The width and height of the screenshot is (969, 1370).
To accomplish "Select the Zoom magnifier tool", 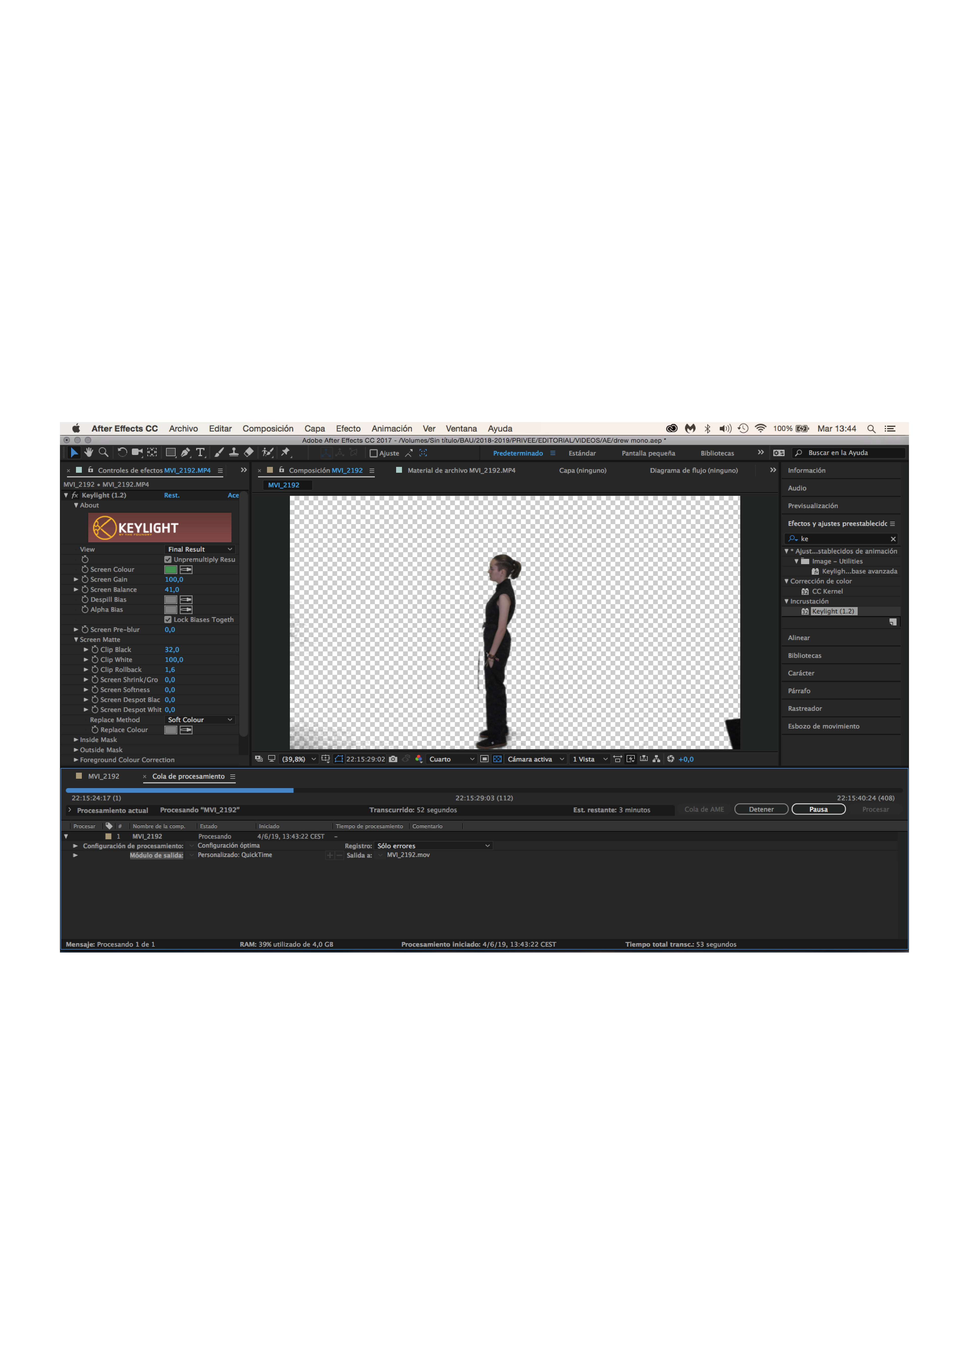I will tap(103, 452).
